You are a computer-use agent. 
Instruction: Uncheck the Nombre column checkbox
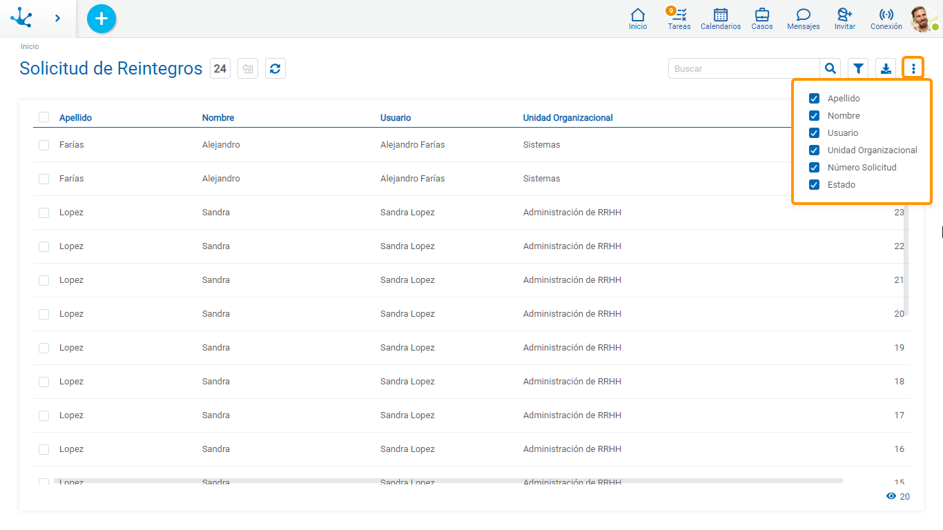pyautogui.click(x=814, y=116)
